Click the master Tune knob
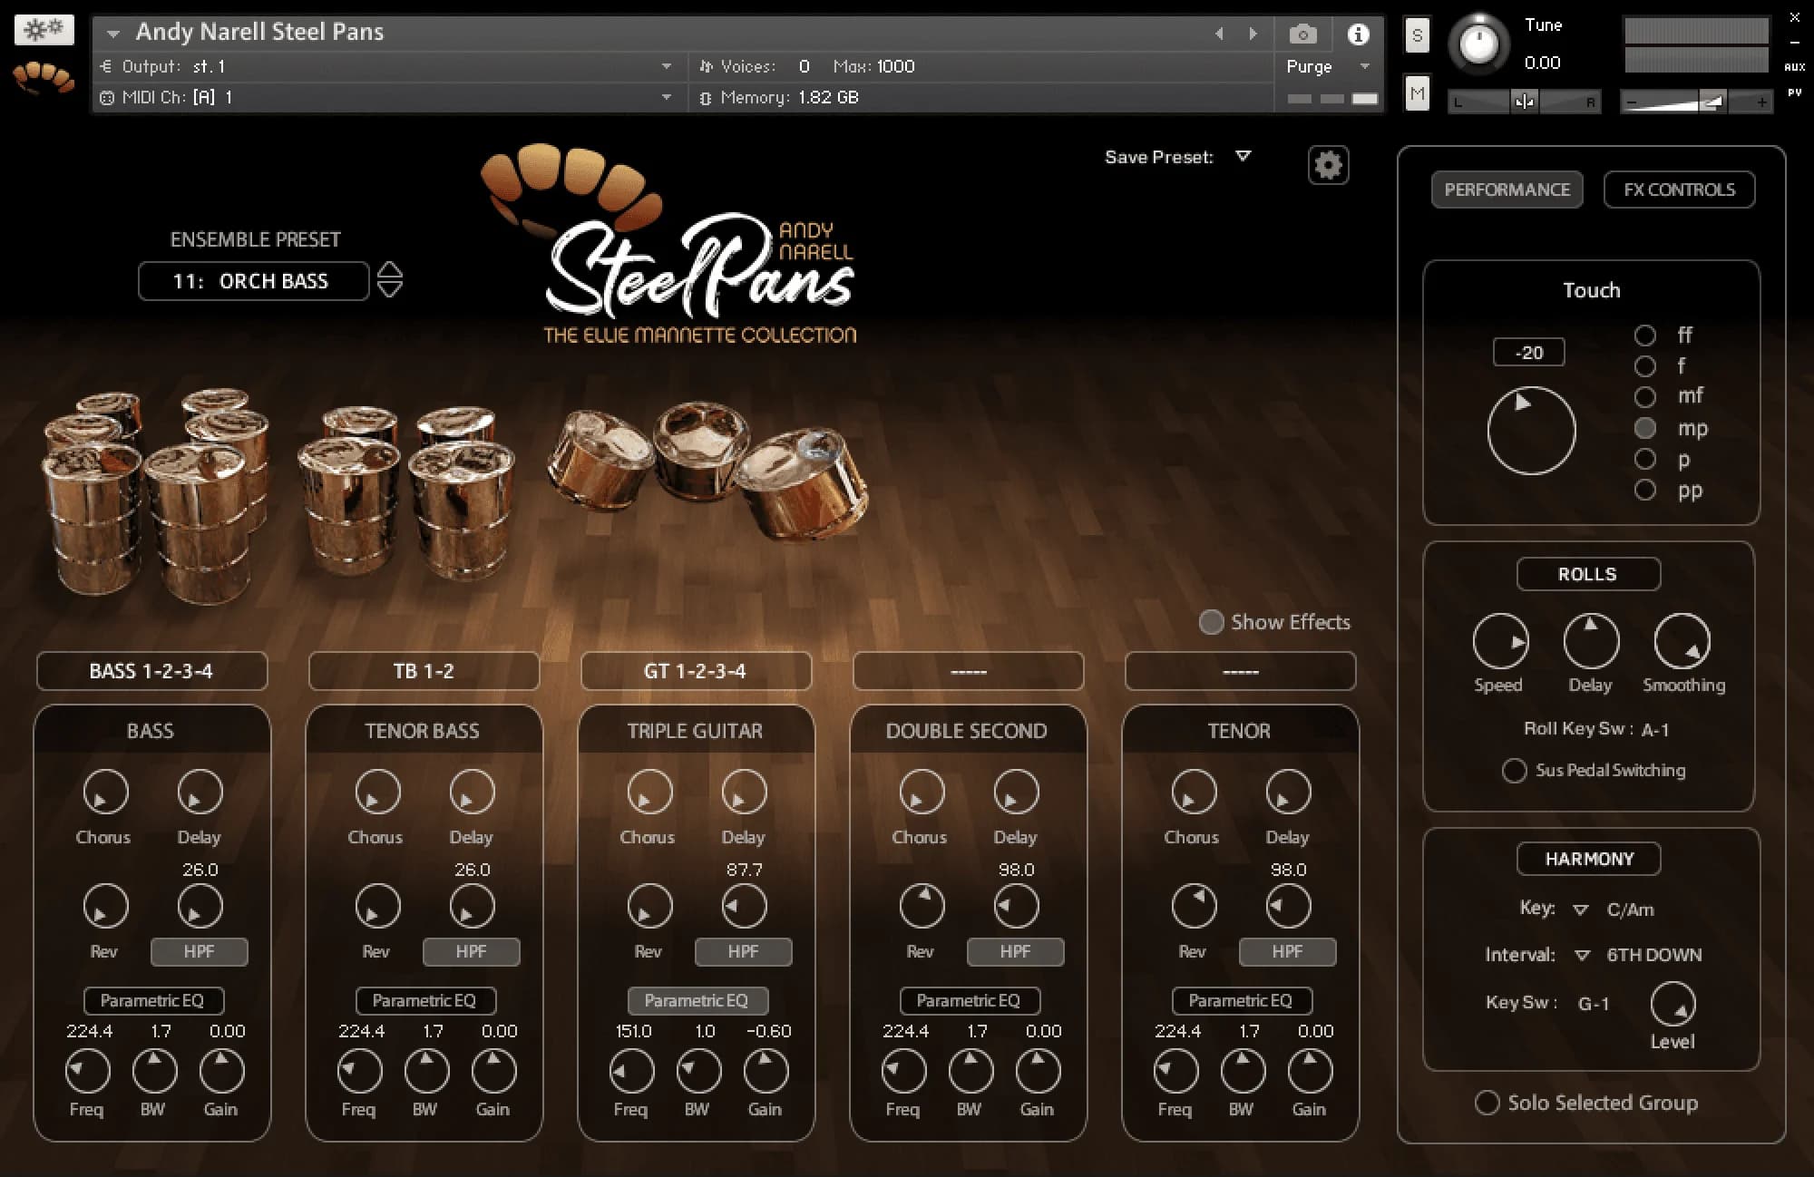Screen dimensions: 1814x1177 (1478, 44)
